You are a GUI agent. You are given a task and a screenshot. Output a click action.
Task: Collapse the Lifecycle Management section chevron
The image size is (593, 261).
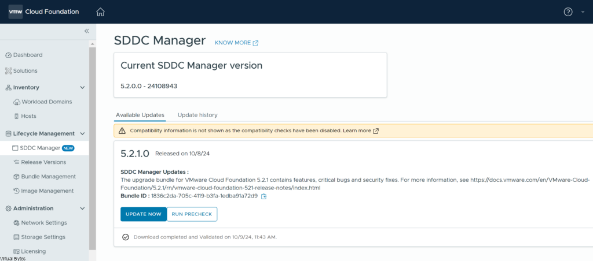tap(82, 133)
